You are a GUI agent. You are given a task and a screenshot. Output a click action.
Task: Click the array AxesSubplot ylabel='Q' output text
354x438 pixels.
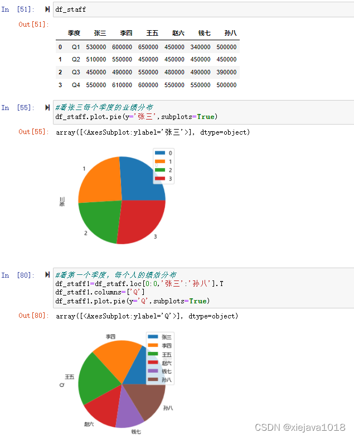(x=147, y=316)
